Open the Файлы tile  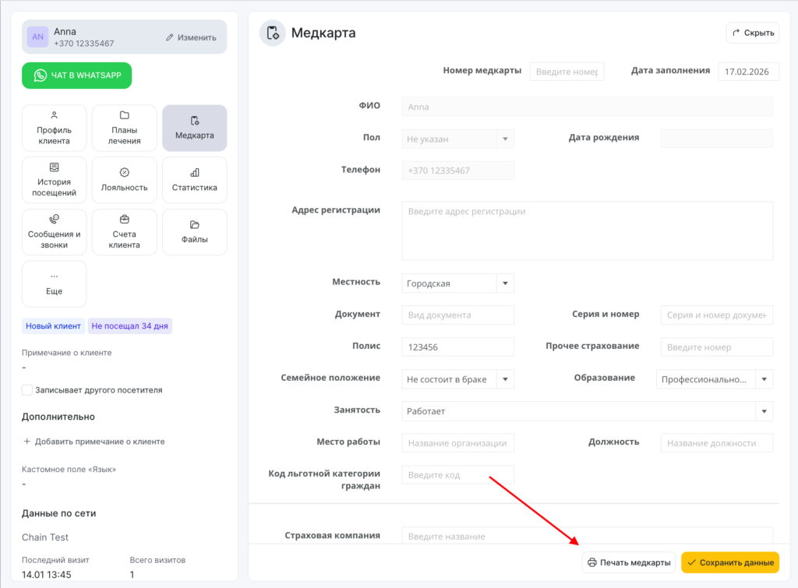(x=194, y=232)
